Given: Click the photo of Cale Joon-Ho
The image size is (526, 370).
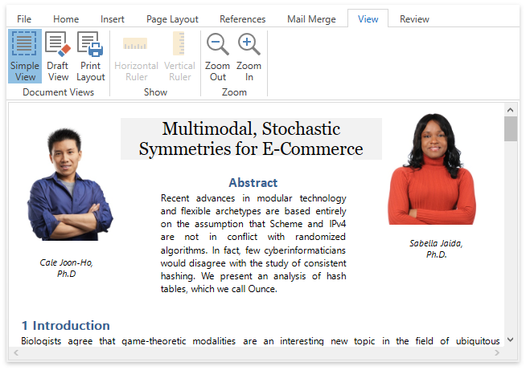Looking at the screenshot, I should pyautogui.click(x=70, y=184).
